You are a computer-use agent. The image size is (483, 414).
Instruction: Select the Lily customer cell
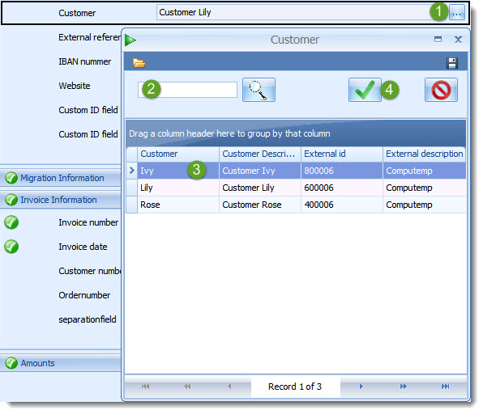point(178,188)
